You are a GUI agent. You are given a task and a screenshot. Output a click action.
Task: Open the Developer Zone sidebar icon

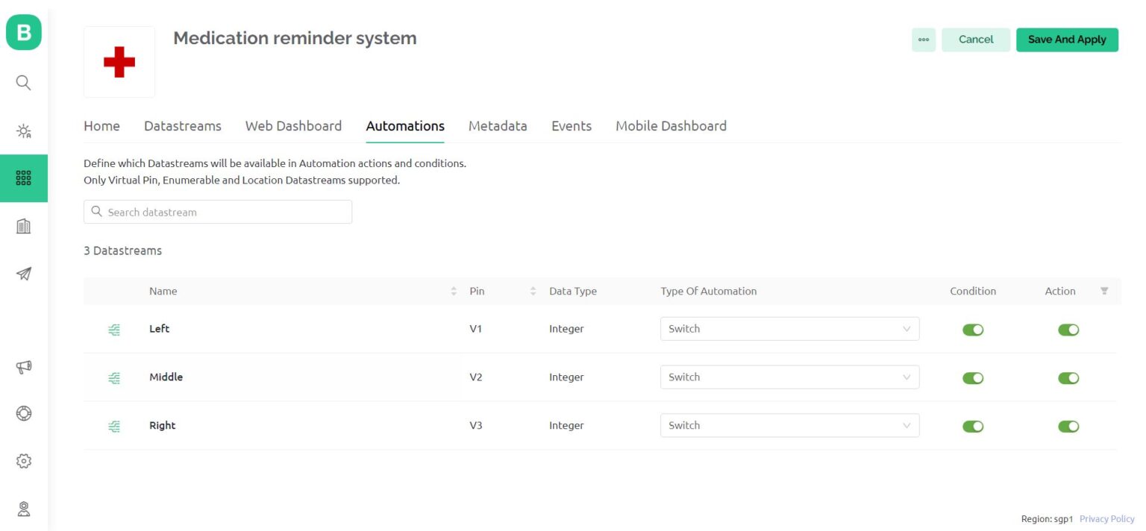click(23, 131)
